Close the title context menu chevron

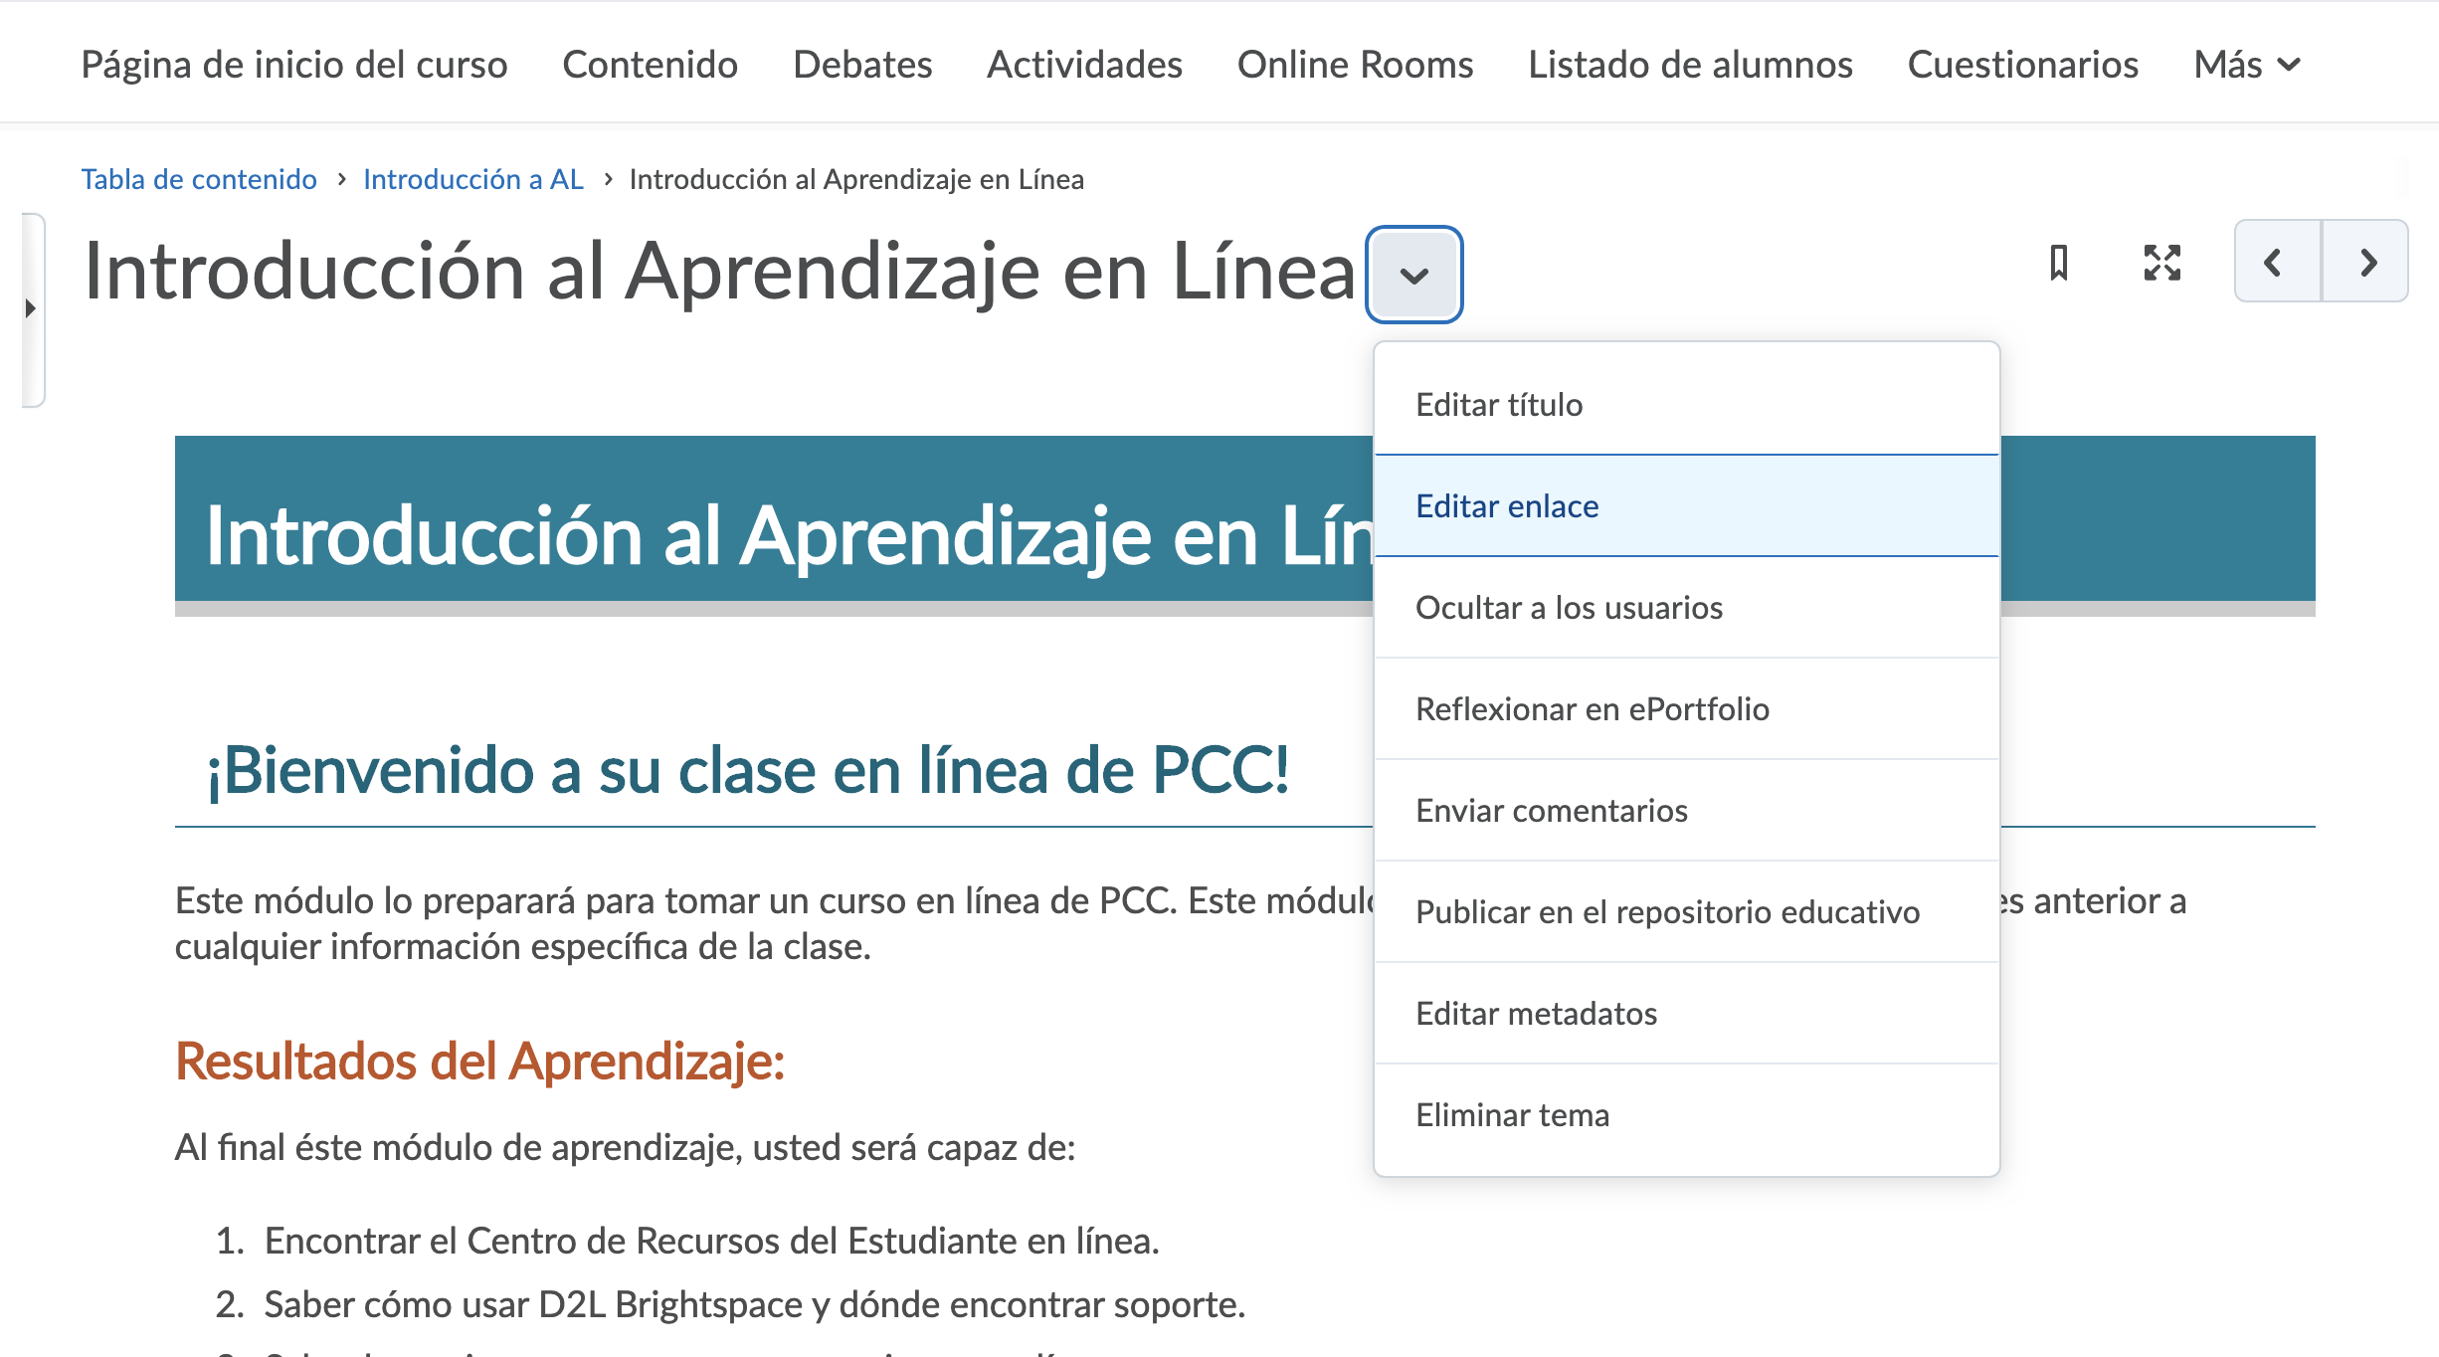(1413, 276)
